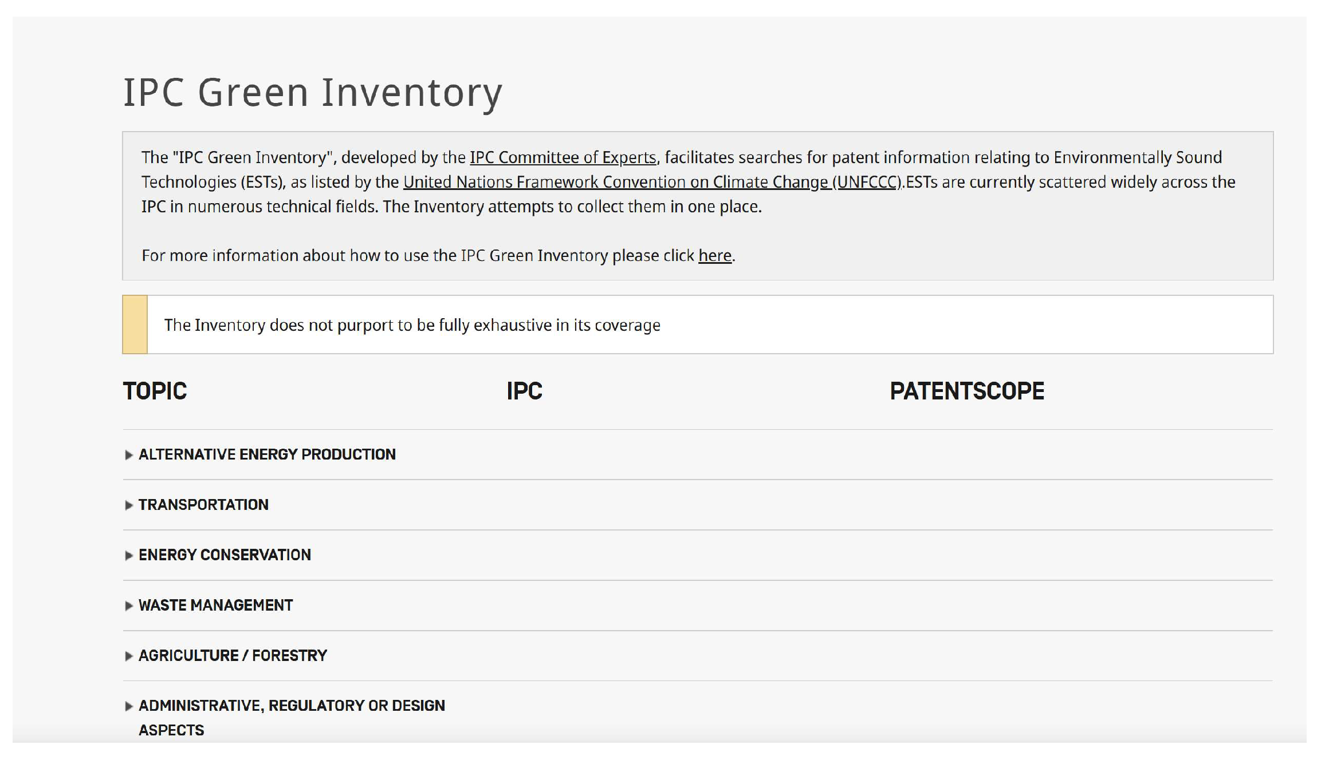Expand the Transportation disclosure arrow
The image size is (1325, 760).
pos(129,505)
